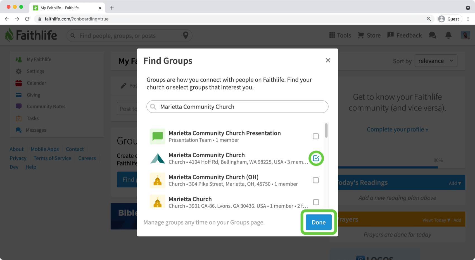The height and width of the screenshot is (260, 475).
Task: Select Community Notes in the sidebar
Action: pyautogui.click(x=46, y=107)
